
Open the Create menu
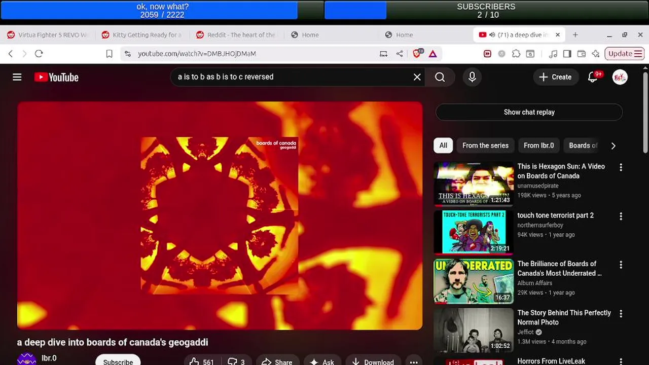click(556, 77)
